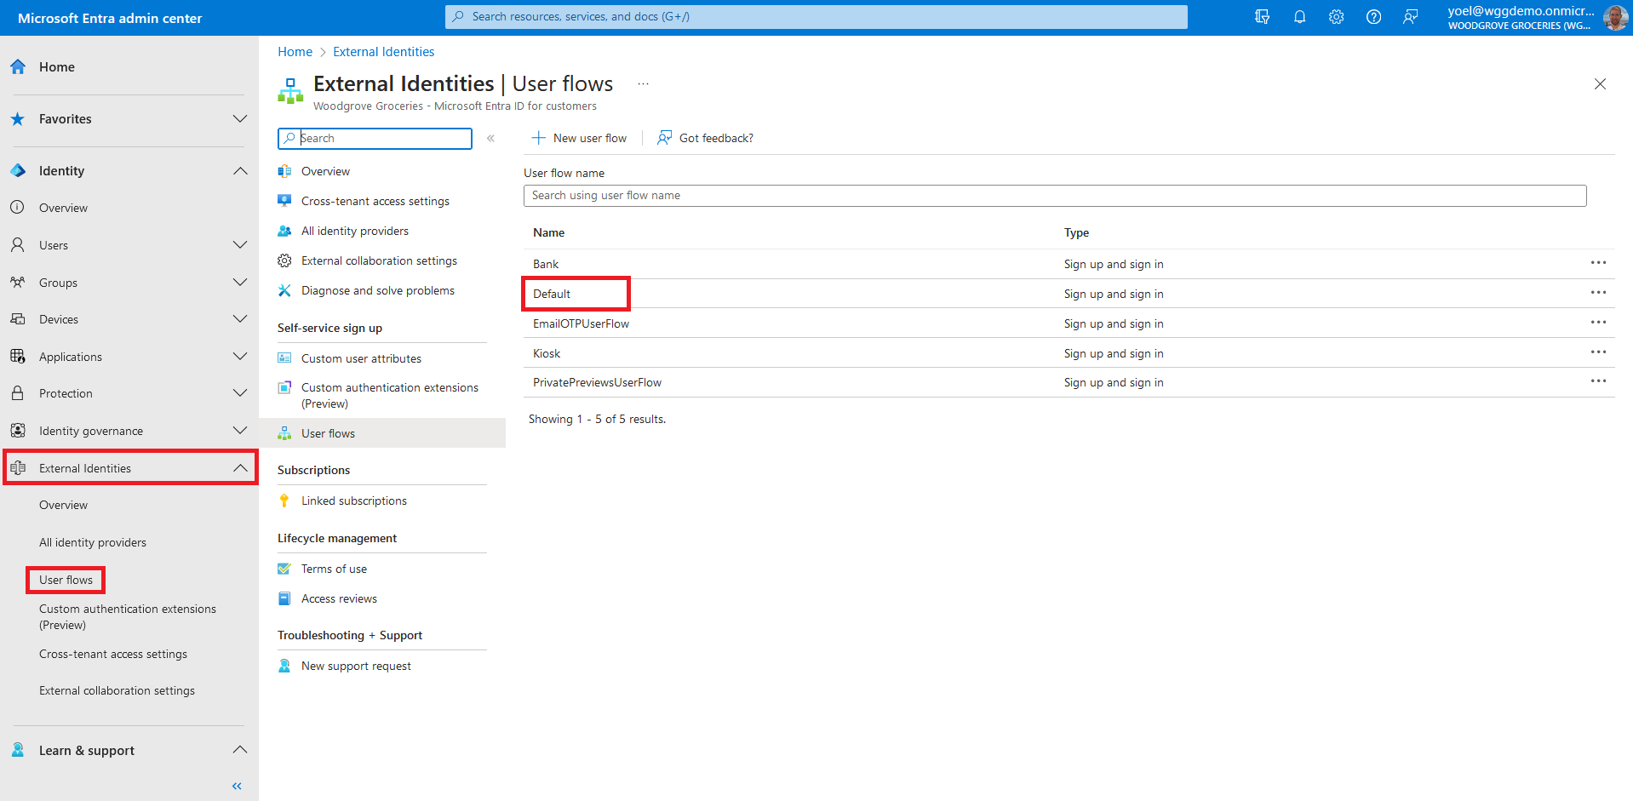1633x801 pixels.
Task: Expand the Applications section in sidebar
Action: pyautogui.click(x=240, y=357)
